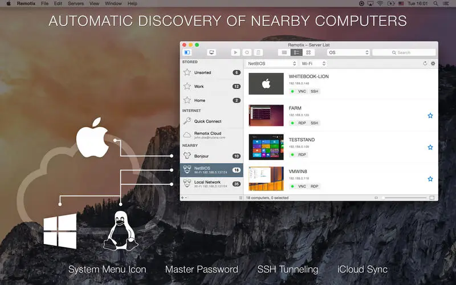
Task: Click the Work group count badge 12
Action: click(x=237, y=87)
